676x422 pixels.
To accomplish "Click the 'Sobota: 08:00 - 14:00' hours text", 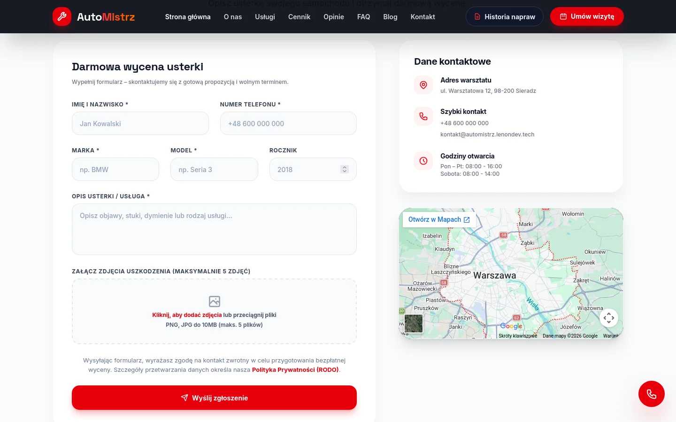I will [470, 174].
